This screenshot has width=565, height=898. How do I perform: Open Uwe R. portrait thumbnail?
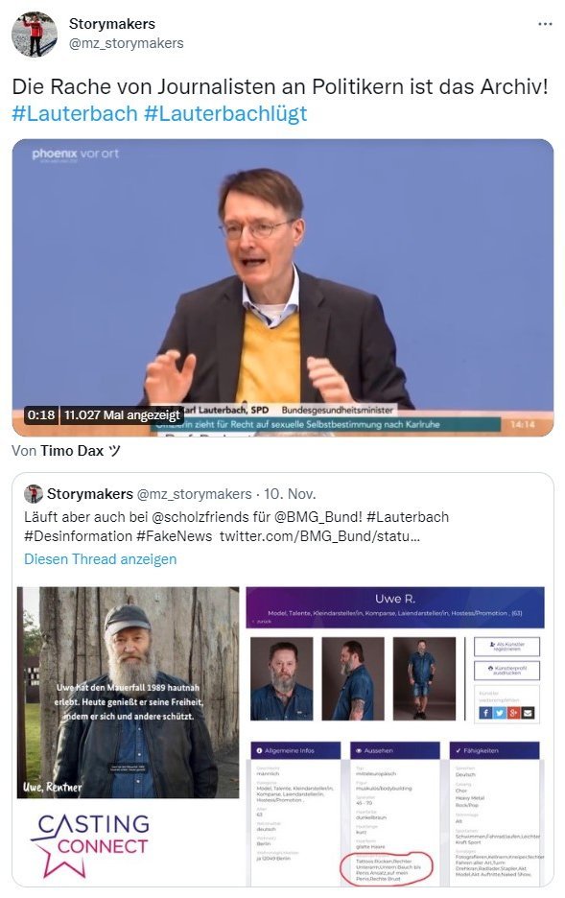[x=282, y=678]
